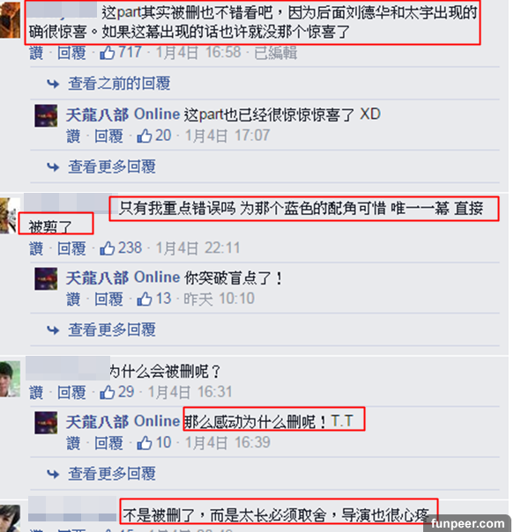Expand 查看更多回覆 under 你突破盲点了 reply
529x532 pixels.
point(112,329)
